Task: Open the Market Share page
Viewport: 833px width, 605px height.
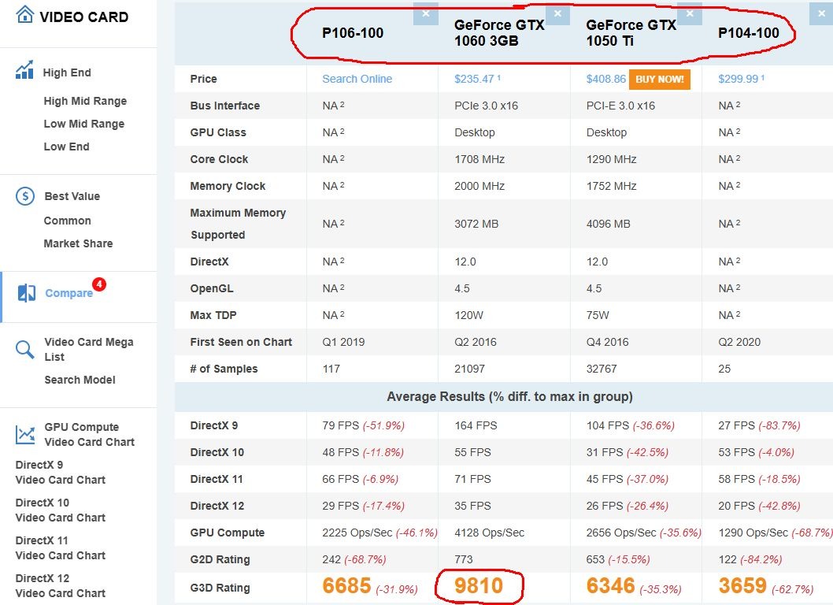Action: [x=78, y=243]
